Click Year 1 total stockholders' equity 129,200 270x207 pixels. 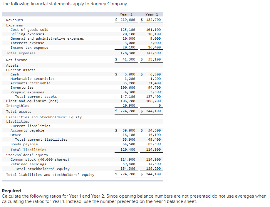coord(153,169)
